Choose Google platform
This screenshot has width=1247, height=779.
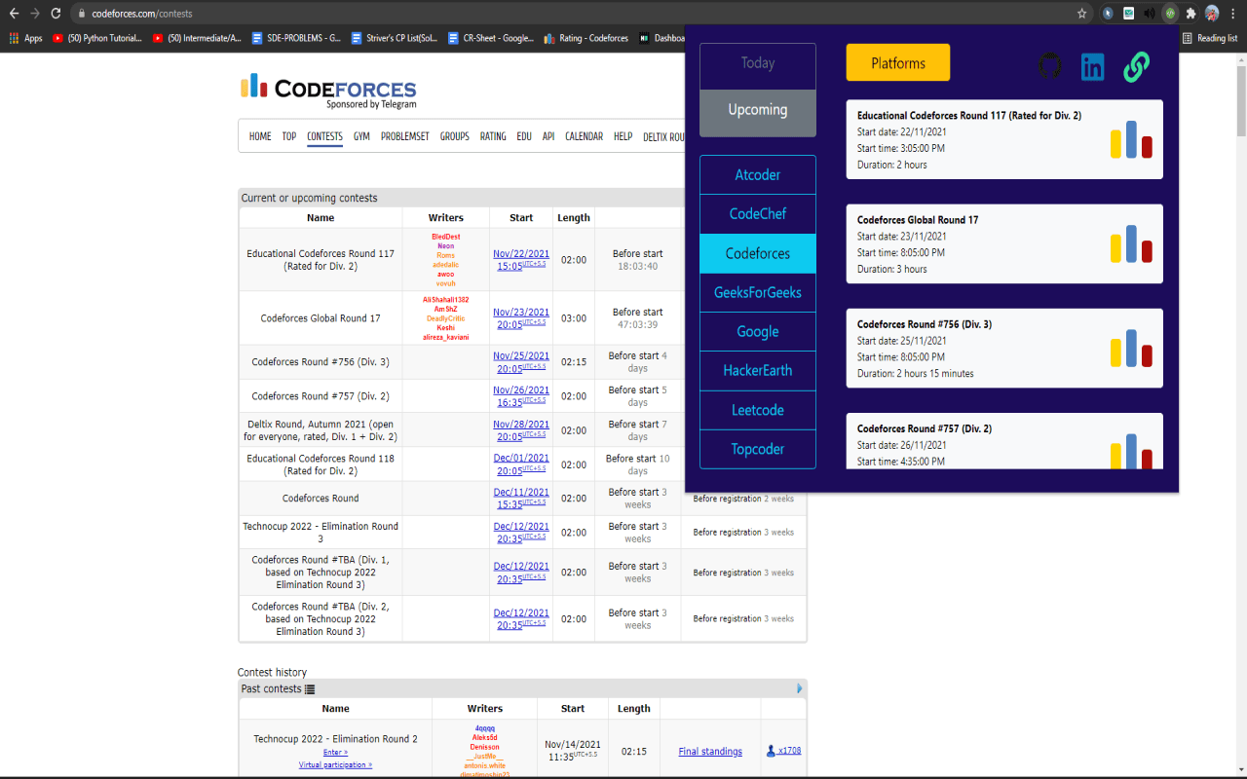(x=758, y=332)
